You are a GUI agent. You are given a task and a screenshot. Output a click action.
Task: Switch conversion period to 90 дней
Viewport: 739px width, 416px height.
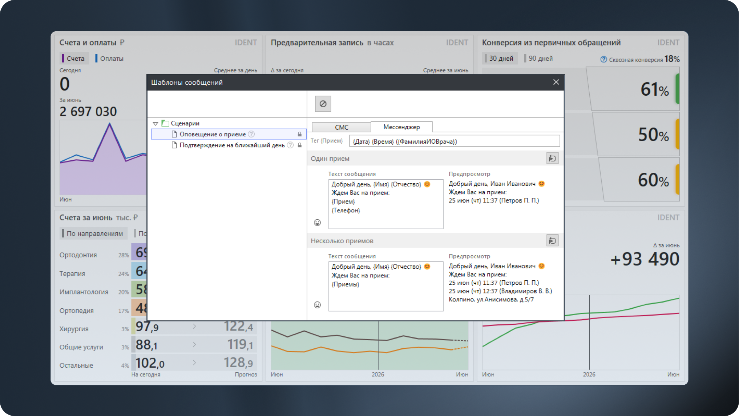[539, 58]
